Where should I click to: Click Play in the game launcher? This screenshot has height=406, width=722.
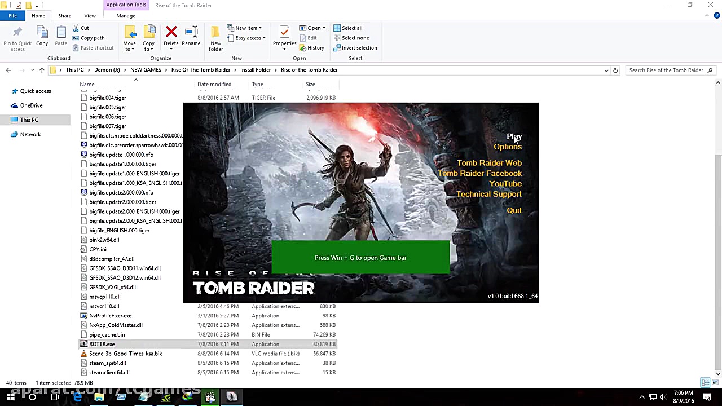point(513,136)
